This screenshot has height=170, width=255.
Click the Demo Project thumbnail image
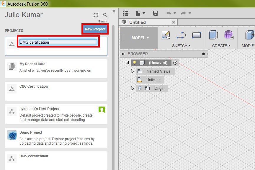[12, 135]
